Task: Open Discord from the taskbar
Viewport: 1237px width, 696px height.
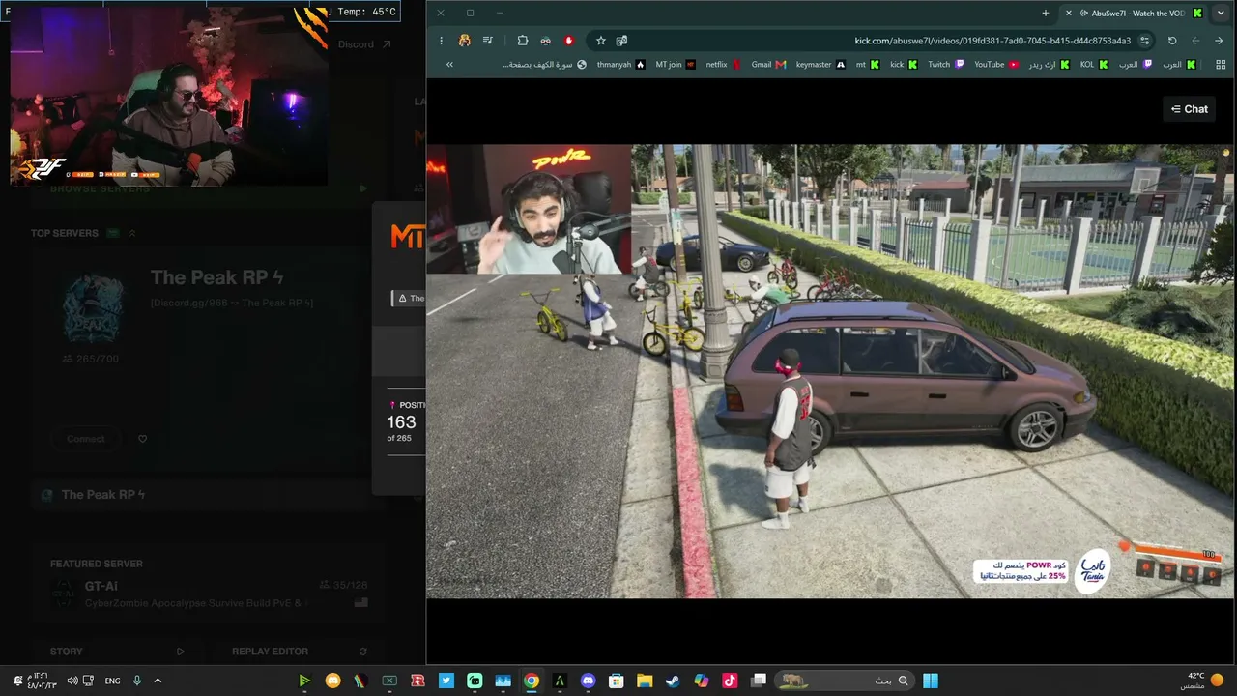Action: (588, 681)
